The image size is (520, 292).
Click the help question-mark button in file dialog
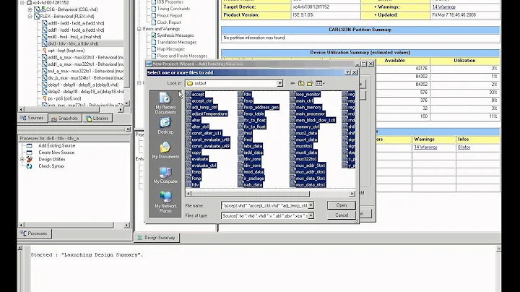coord(347,72)
